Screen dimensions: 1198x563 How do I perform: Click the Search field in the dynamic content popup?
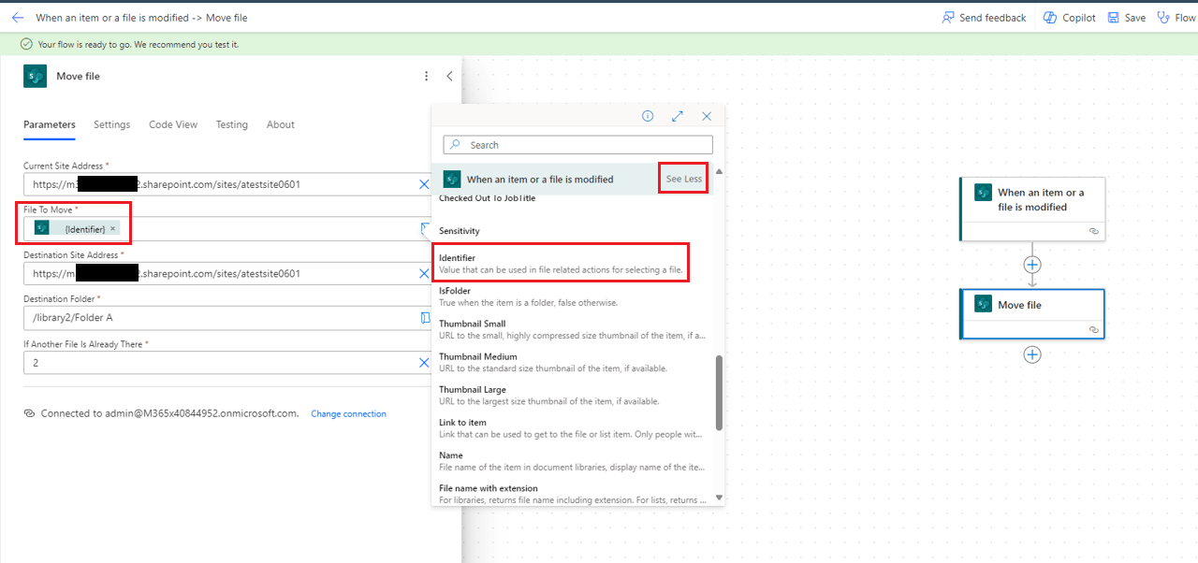pos(577,145)
